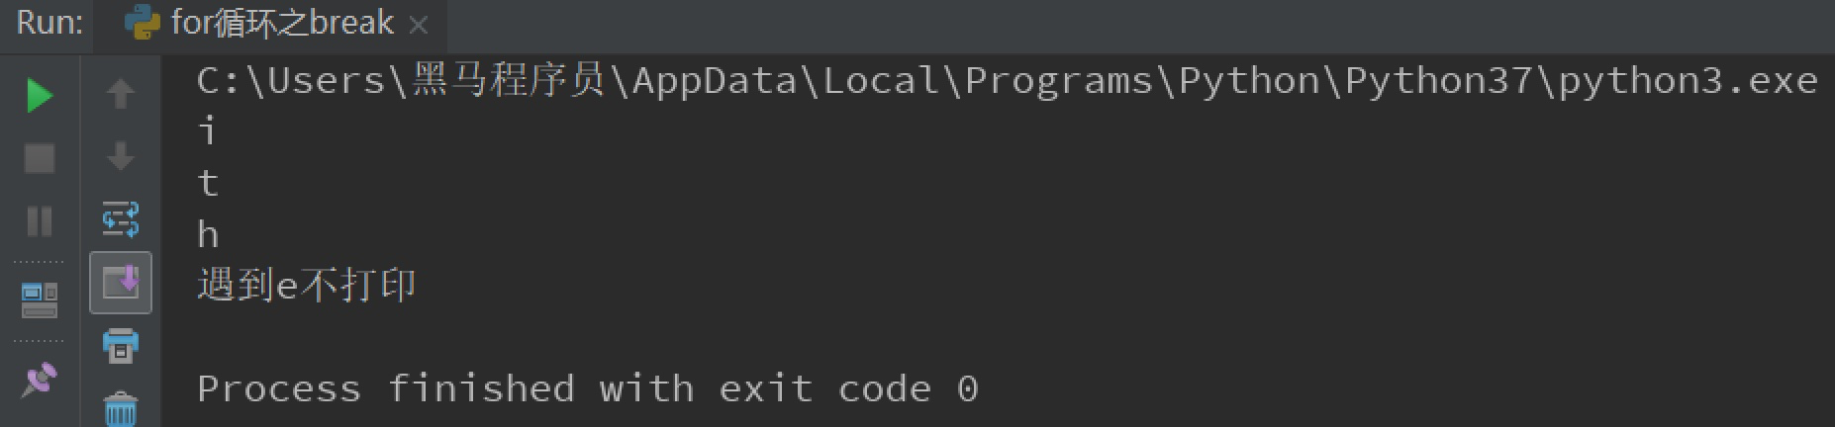Click the Run: panel label
The width and height of the screenshot is (1835, 427).
pos(49,23)
